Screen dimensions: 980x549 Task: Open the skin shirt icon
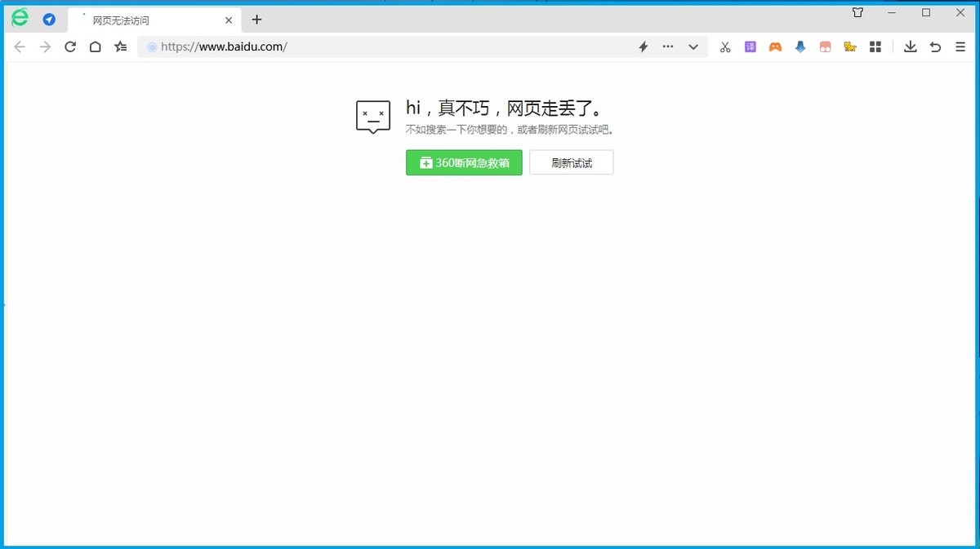click(857, 12)
